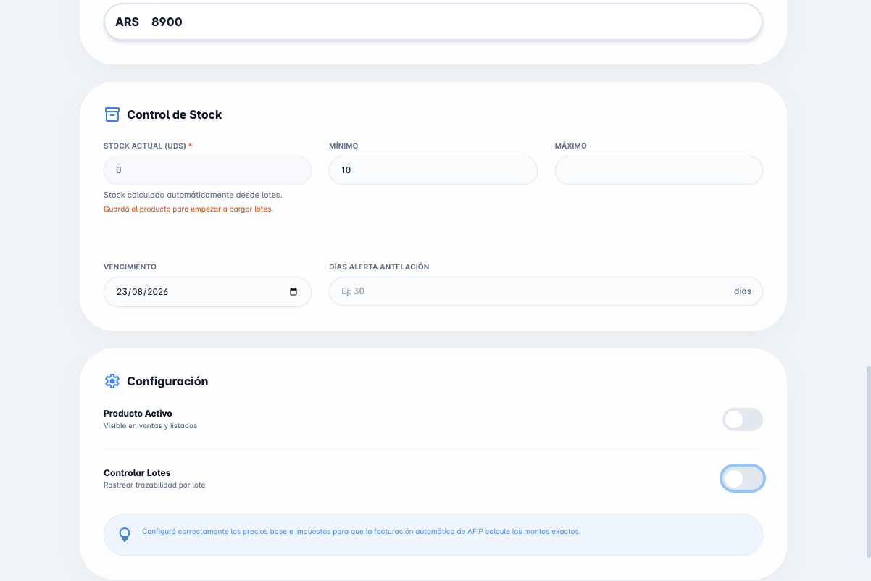
Task: Click the 'DÍAS ALERTA ANTELACIÓN' label
Action: (379, 267)
